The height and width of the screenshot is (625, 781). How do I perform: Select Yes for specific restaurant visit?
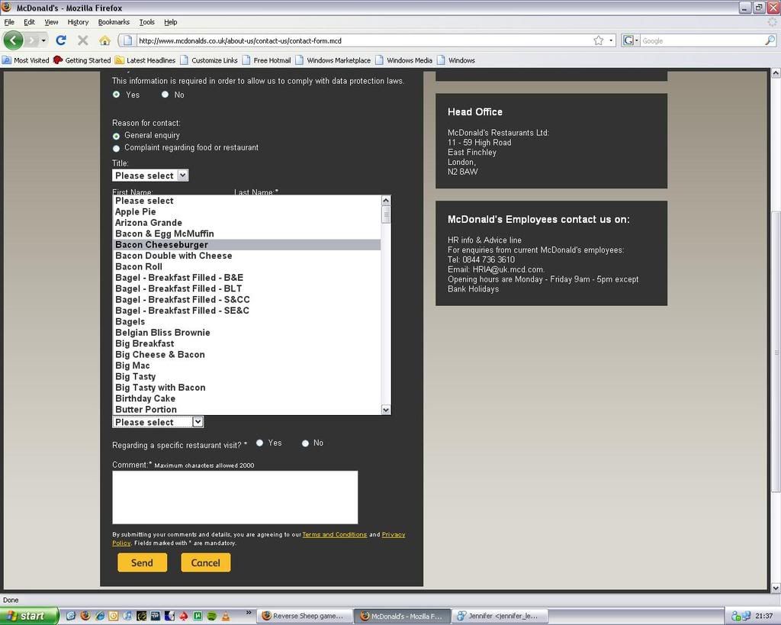coord(259,443)
